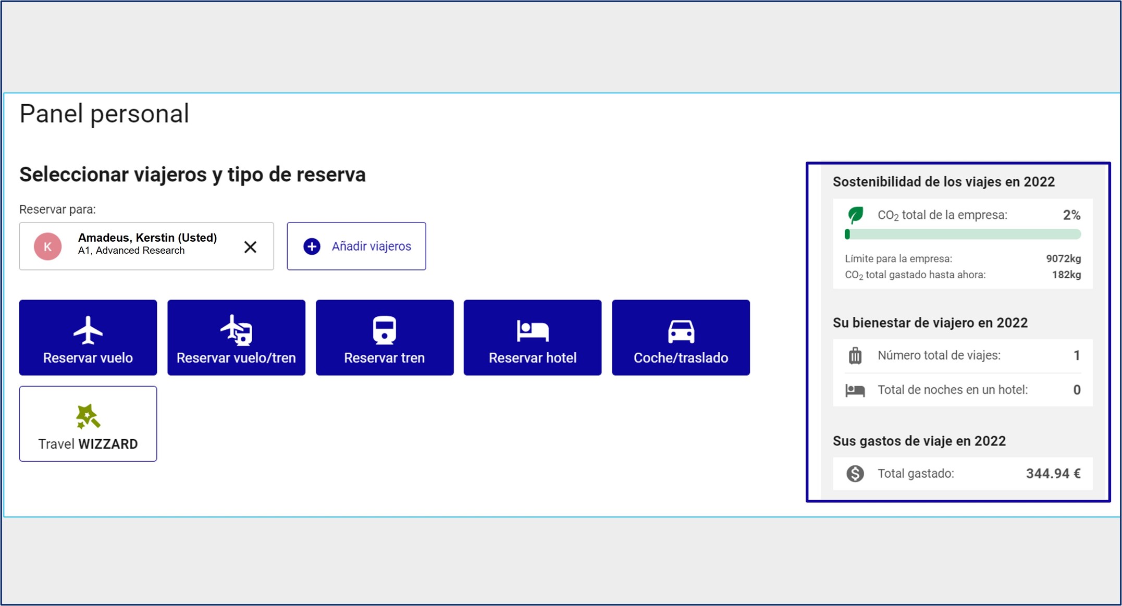Click the Reservar hotel button label
The height and width of the screenshot is (606, 1122).
[532, 358]
